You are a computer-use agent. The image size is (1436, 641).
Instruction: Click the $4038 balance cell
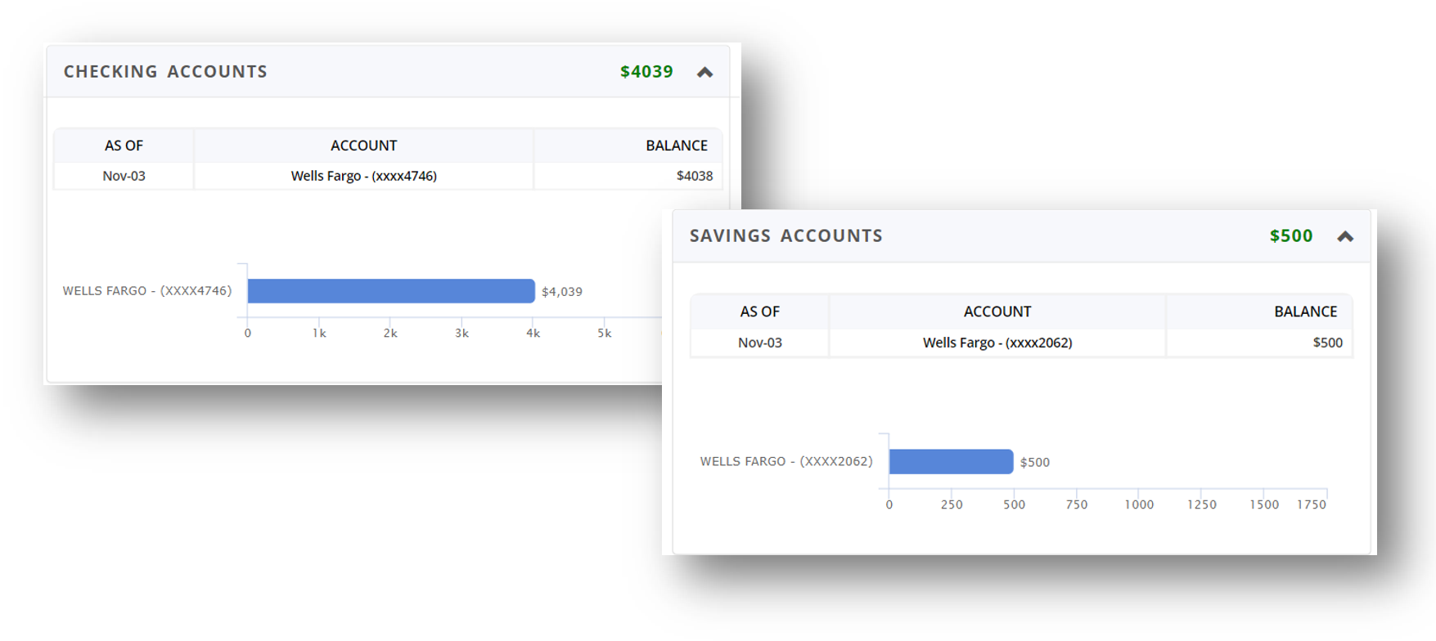pyautogui.click(x=695, y=176)
